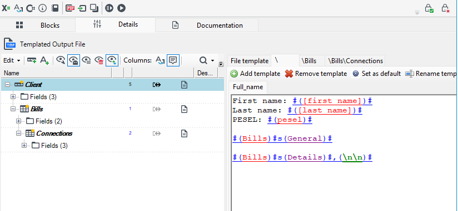This screenshot has width=458, height=211.
Task: Click the Add template button
Action: [255, 74]
